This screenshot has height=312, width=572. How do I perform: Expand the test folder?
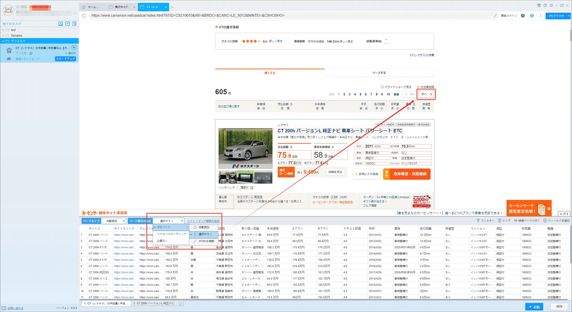(3, 30)
